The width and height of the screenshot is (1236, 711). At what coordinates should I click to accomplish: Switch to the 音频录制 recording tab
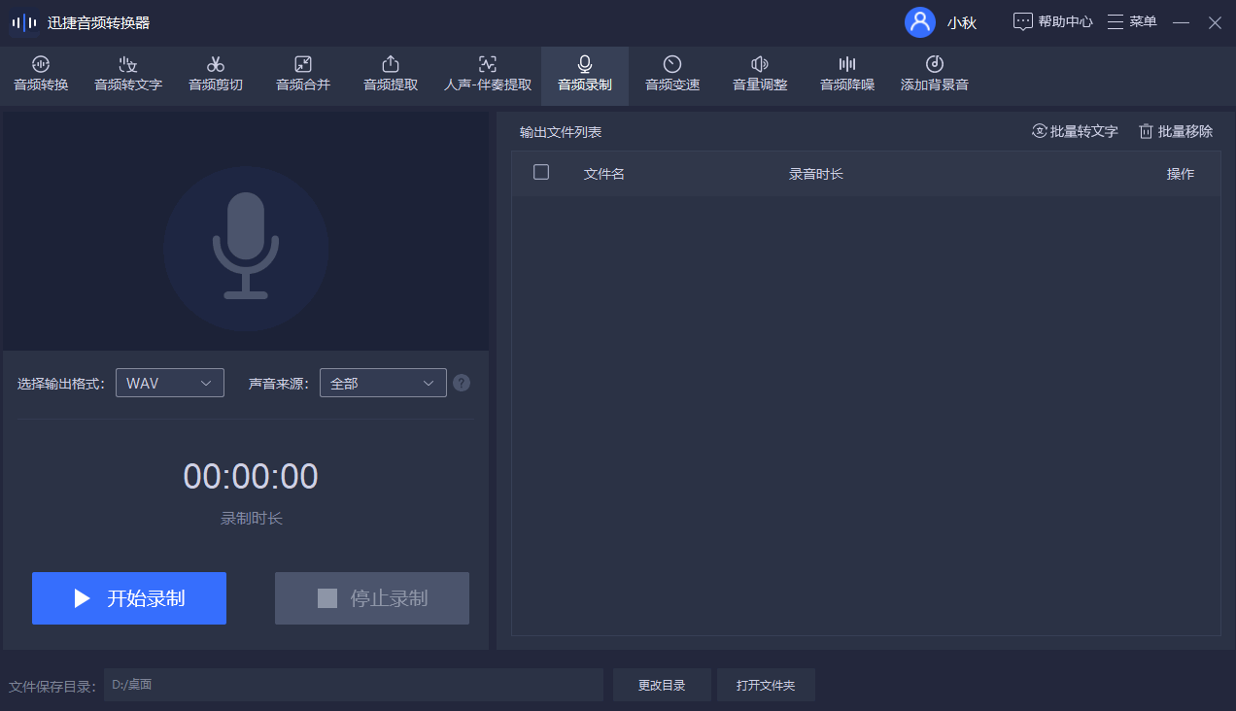tap(583, 76)
